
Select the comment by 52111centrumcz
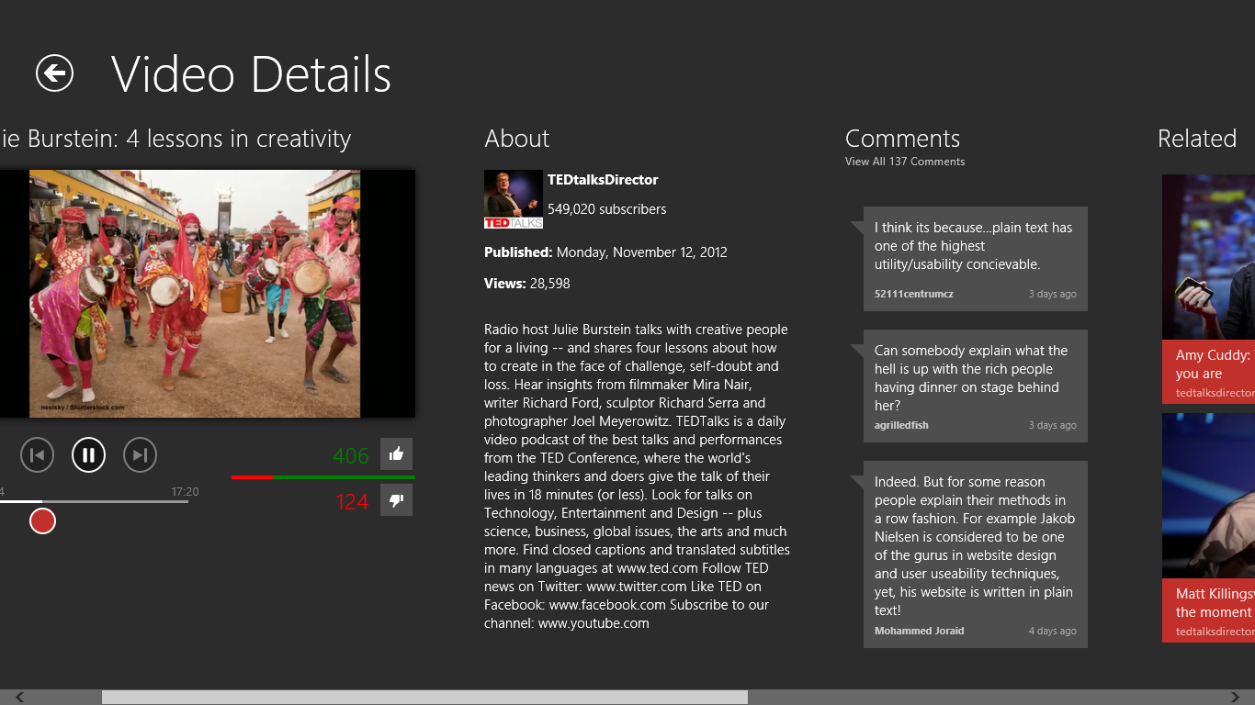(975, 259)
